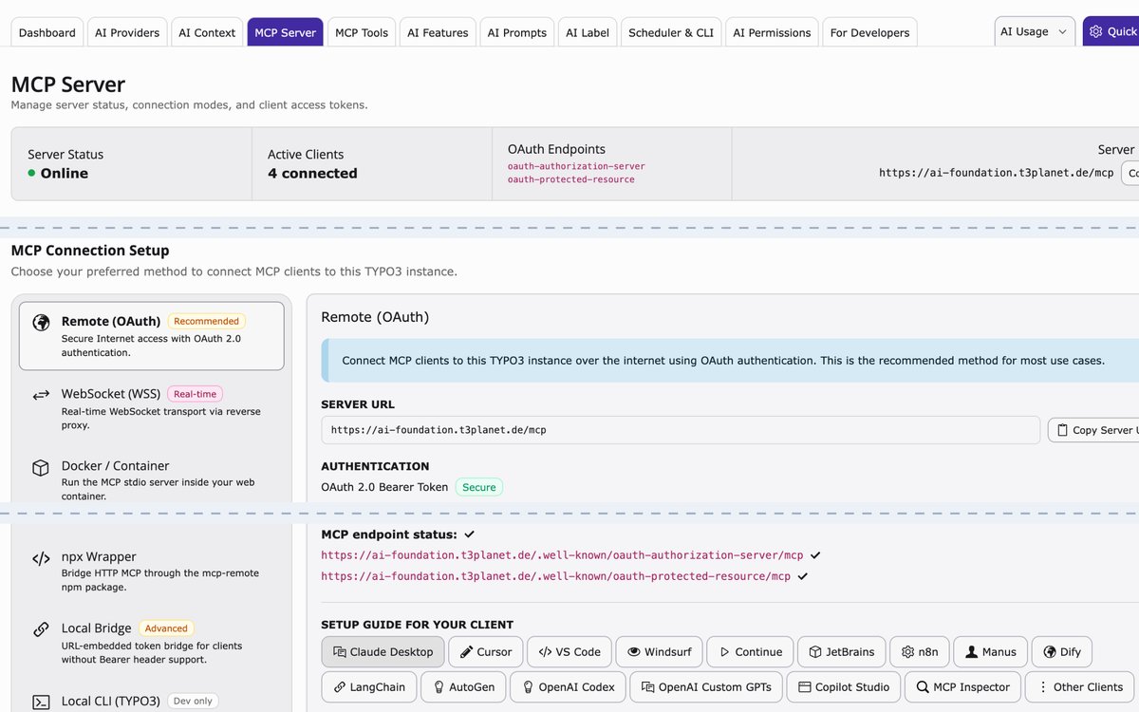Open the AI Context tab
This screenshot has width=1139, height=712.
pyautogui.click(x=207, y=32)
